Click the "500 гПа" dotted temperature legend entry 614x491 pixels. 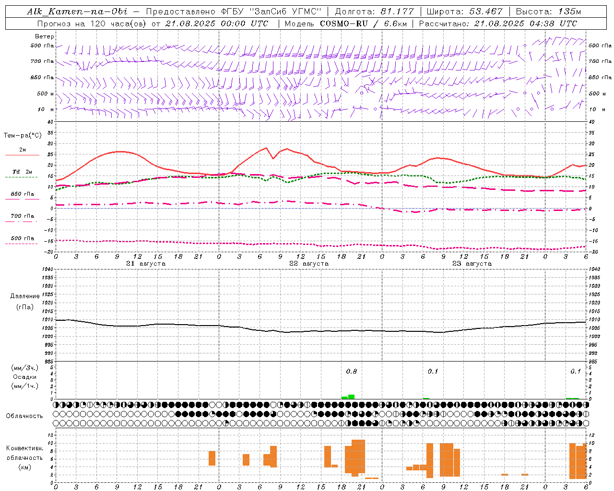pyautogui.click(x=22, y=240)
